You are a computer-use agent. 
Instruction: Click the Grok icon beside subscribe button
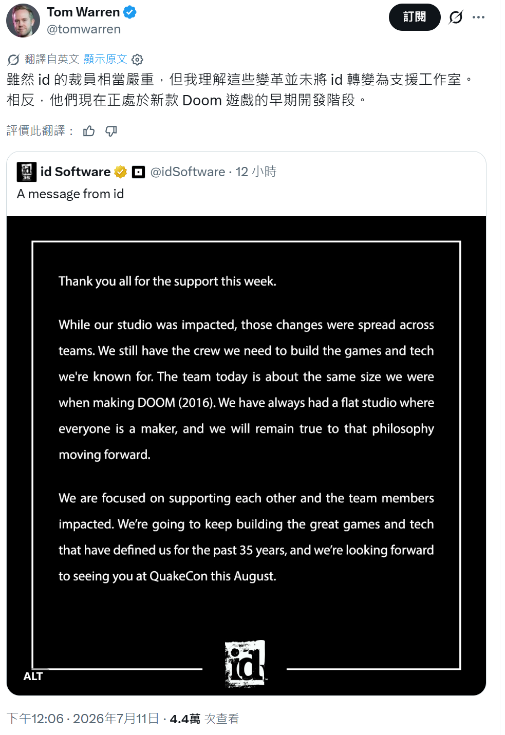456,17
